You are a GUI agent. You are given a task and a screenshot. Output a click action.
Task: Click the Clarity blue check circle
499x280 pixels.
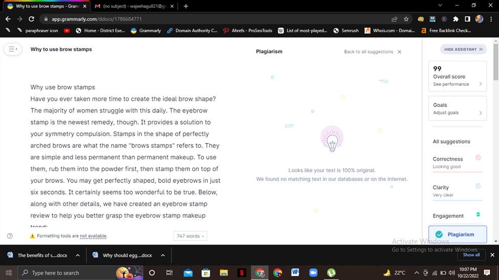click(x=478, y=186)
